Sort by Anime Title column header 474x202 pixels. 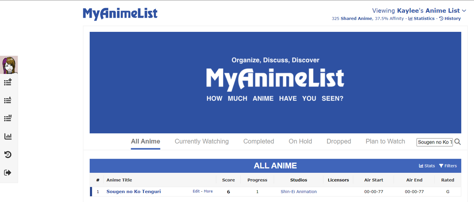[119, 180]
